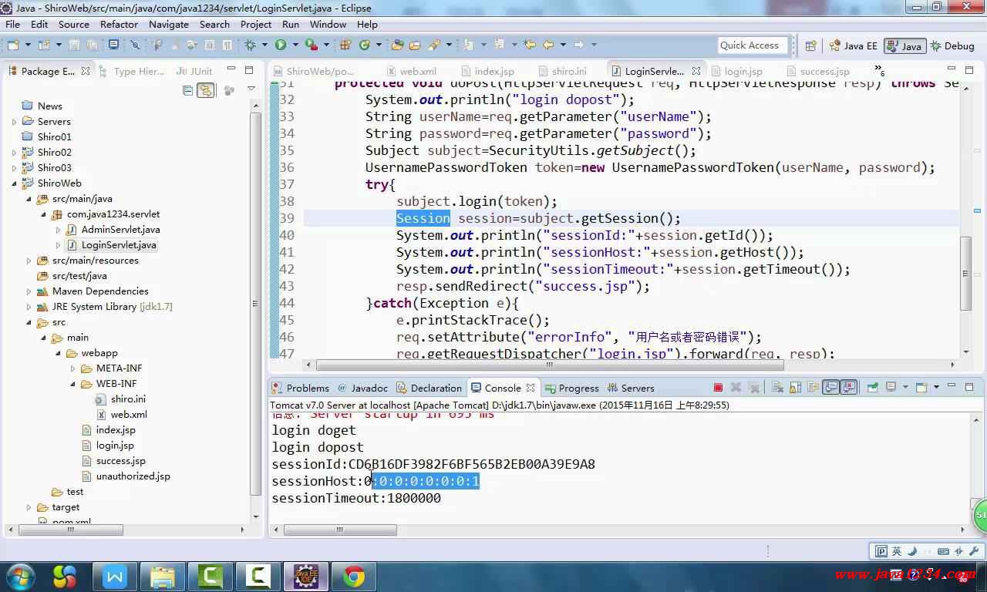Collapse the WEB-INF folder

tap(72, 384)
